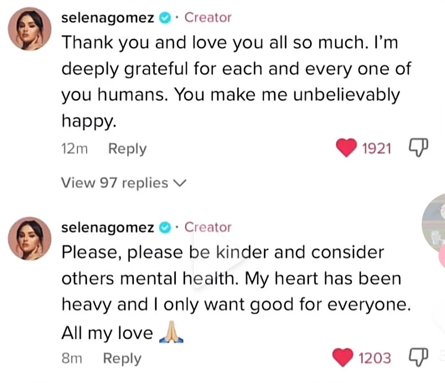Image resolution: width=445 pixels, height=383 pixels.
Task: Click the 1921 like count
Action: (x=376, y=149)
